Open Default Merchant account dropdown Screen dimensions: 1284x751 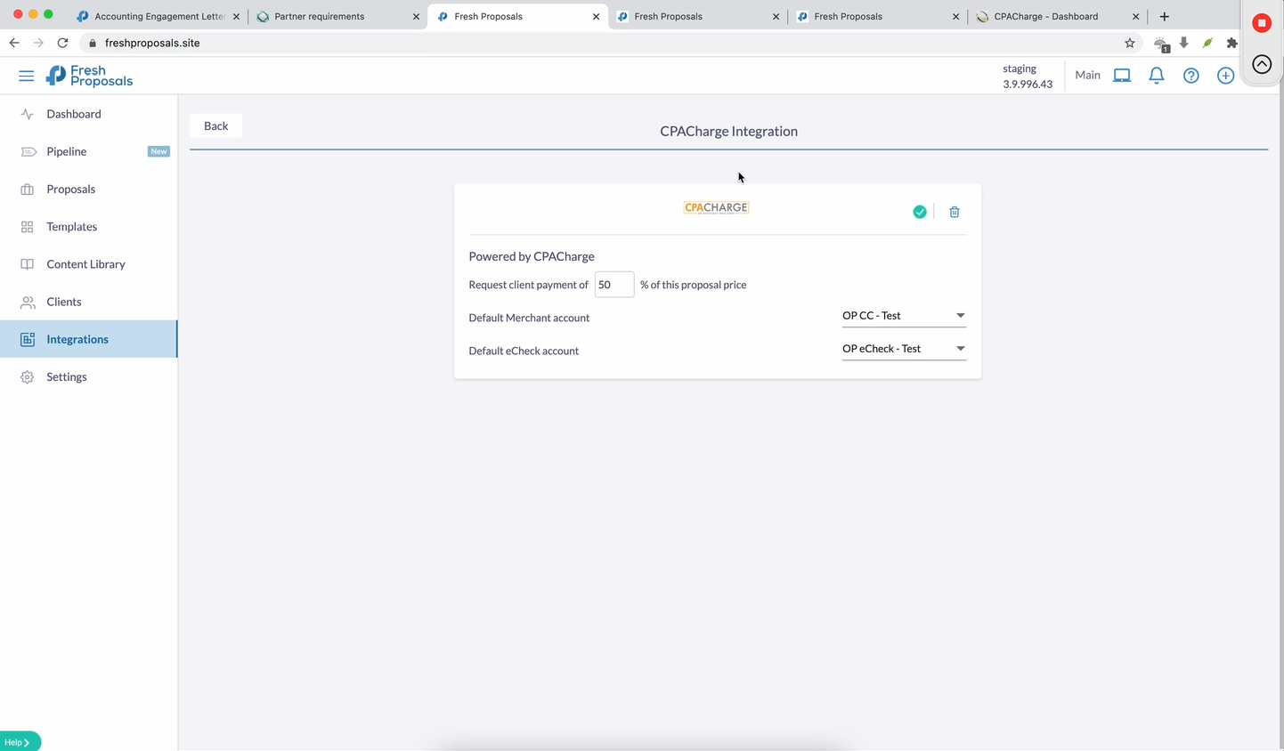coord(904,316)
